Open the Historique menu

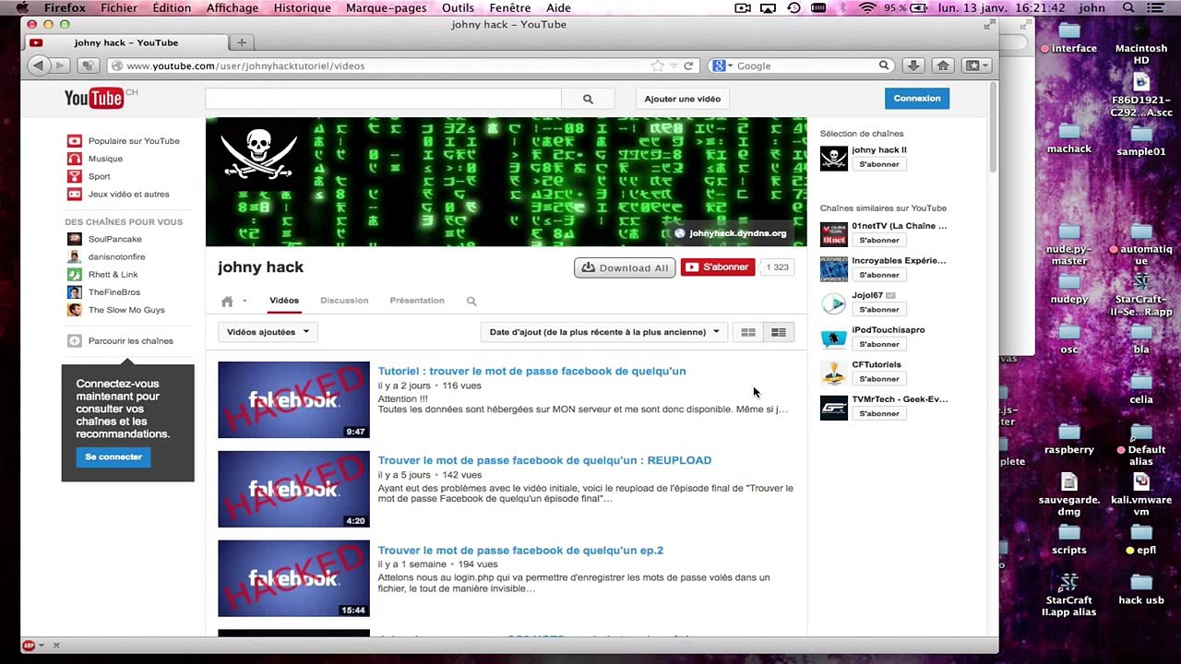[x=302, y=7]
